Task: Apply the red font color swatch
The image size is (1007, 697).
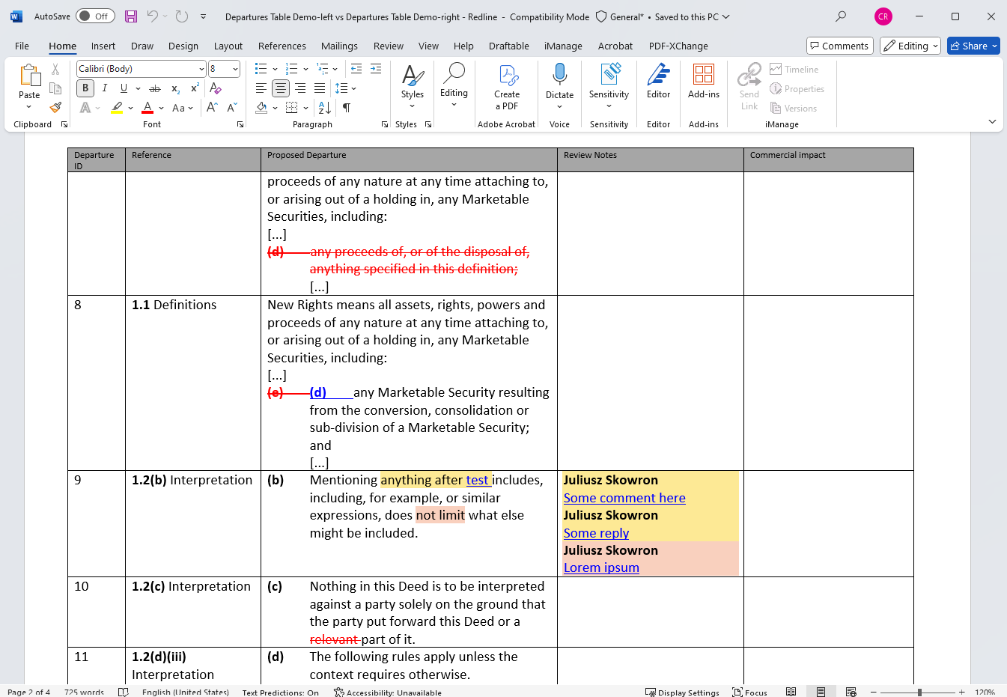Action: (x=147, y=108)
